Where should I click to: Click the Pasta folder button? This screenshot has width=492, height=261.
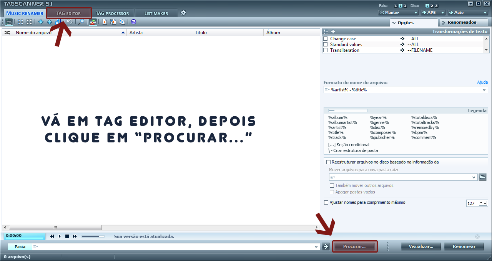20,246
